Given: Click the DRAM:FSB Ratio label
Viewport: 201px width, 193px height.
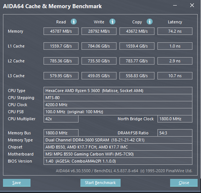Looking at the screenshot, I should 133,133.
